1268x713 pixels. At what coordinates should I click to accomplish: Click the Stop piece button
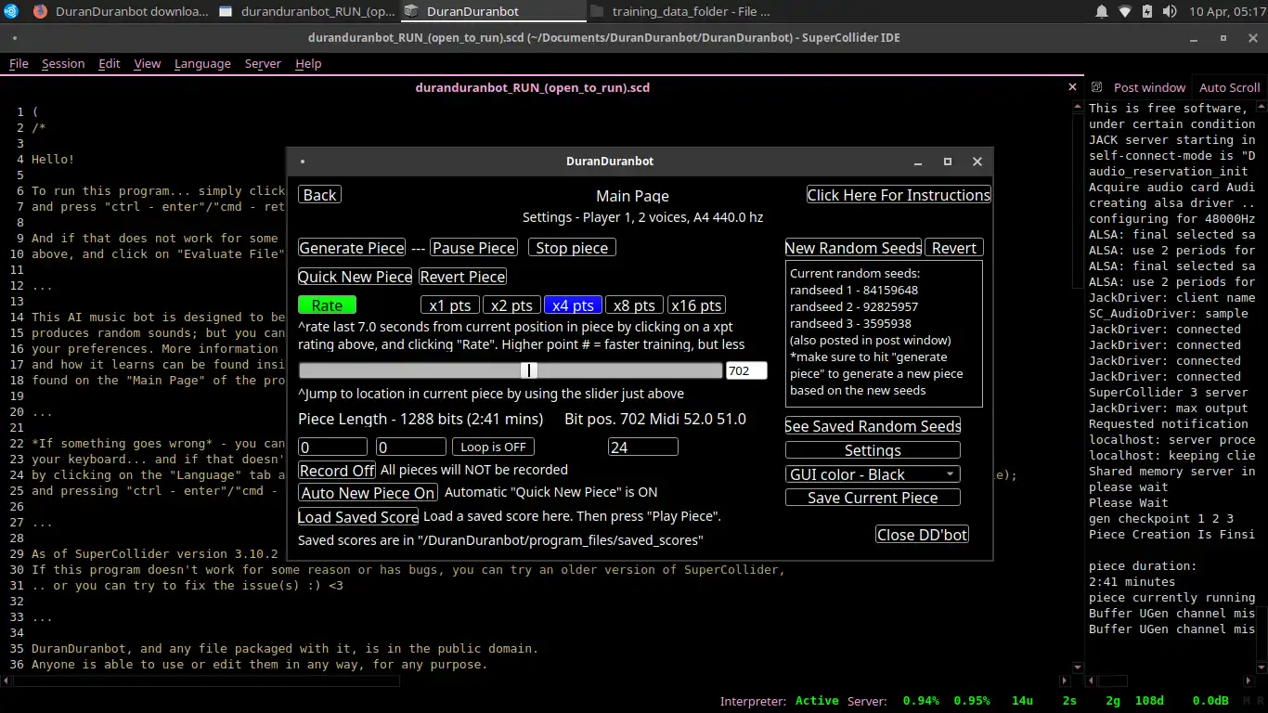572,248
